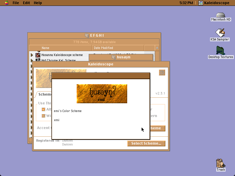
Task: Expand the Hosanna Kaleidoscope scheme row
Action: (x=32, y=55)
